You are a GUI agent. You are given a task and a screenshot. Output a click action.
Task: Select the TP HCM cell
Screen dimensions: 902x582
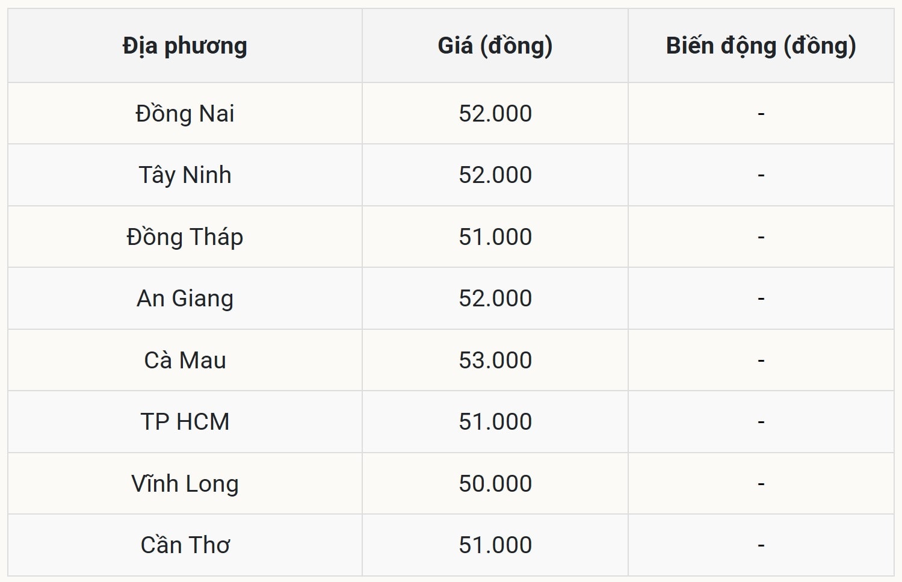click(x=185, y=422)
